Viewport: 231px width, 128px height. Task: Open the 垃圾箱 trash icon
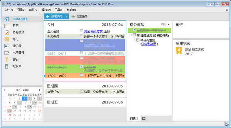pos(7,66)
